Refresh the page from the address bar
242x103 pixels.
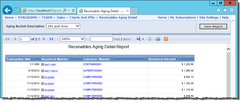click(x=73, y=10)
